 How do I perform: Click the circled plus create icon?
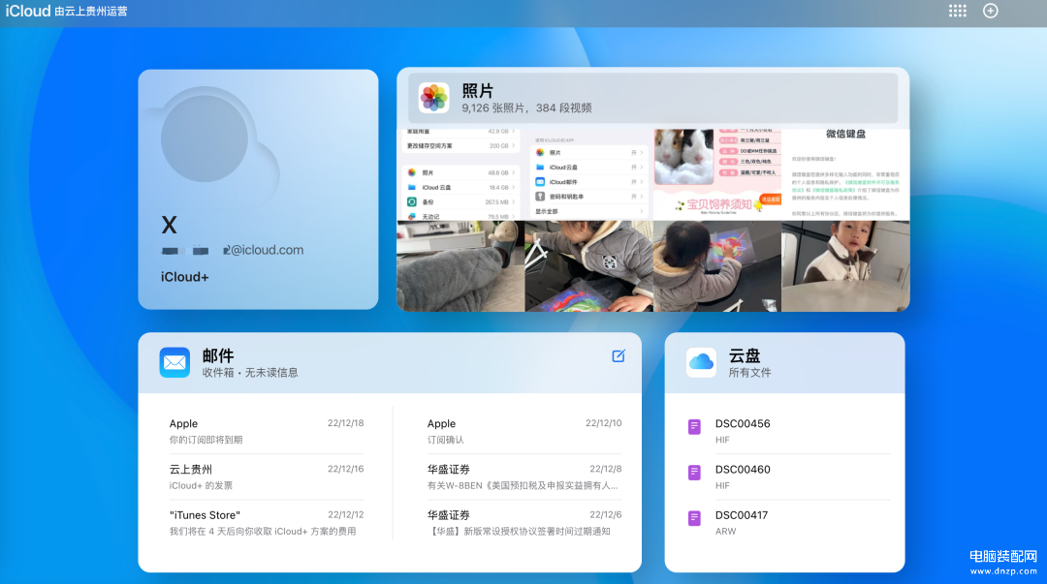pos(990,11)
